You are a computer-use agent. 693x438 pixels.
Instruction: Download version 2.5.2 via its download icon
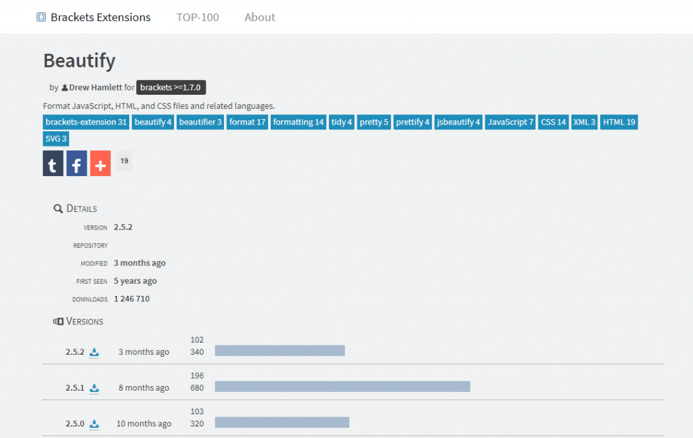(x=94, y=352)
